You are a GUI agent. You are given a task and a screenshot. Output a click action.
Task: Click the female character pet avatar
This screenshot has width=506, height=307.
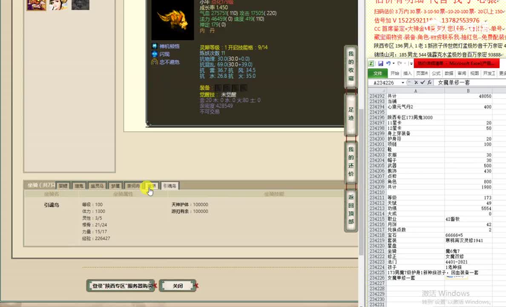(58, 5)
